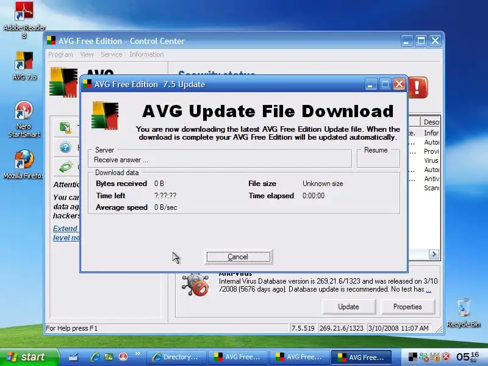Switch to first AVG Free taskbar button
Screen dimensions: 488x366
[238, 357]
